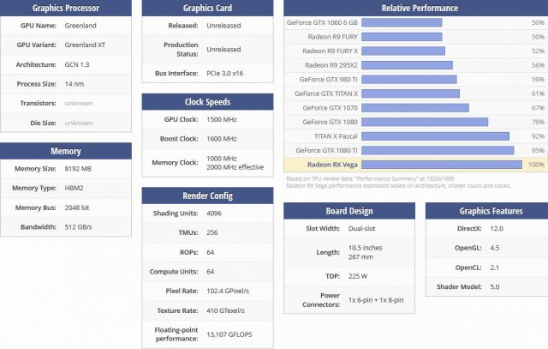Viewport: 548px width, 349px height.
Task: Select the '8192 MB' memory size value
Action: click(78, 169)
